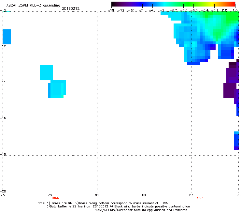The image size is (241, 212).
Task: Click the -12 latitude axis label
Action: [3, 46]
